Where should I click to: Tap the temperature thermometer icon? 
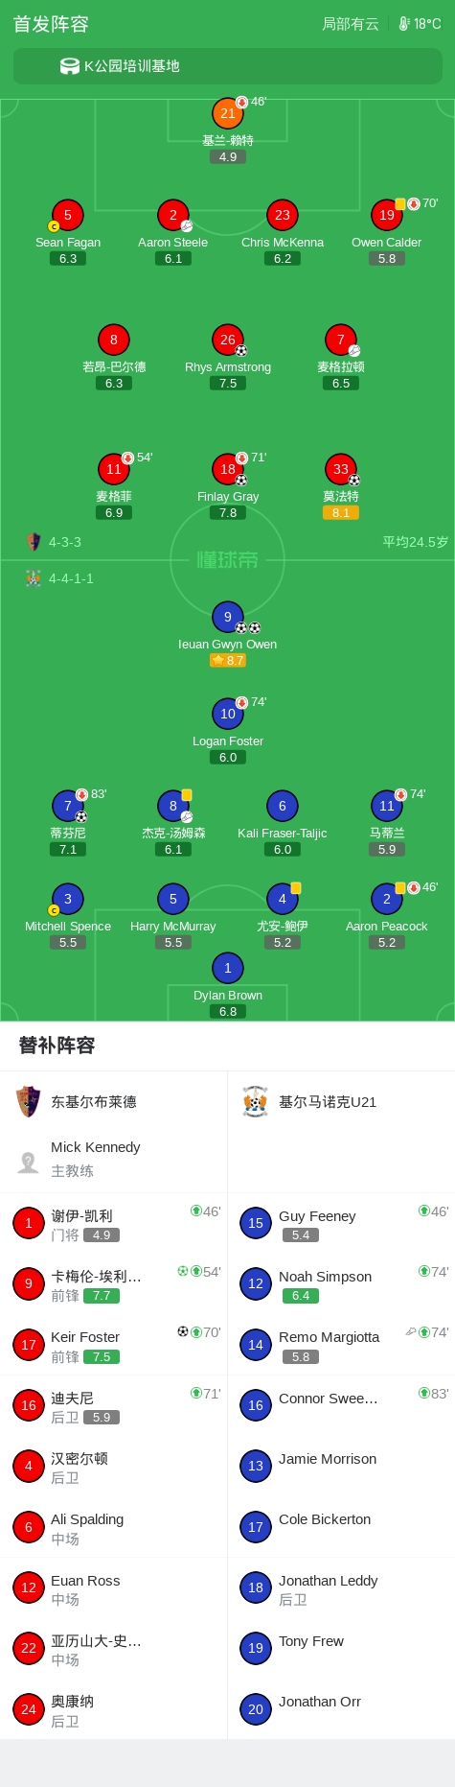point(404,24)
